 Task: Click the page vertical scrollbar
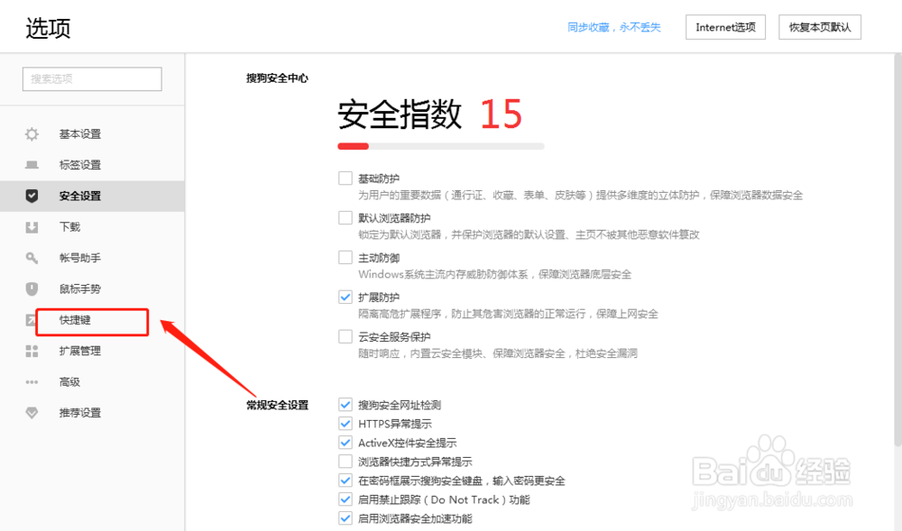897,250
